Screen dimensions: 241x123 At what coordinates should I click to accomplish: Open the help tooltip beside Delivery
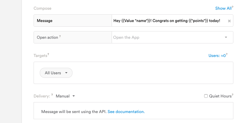pyautogui.click(x=52, y=95)
